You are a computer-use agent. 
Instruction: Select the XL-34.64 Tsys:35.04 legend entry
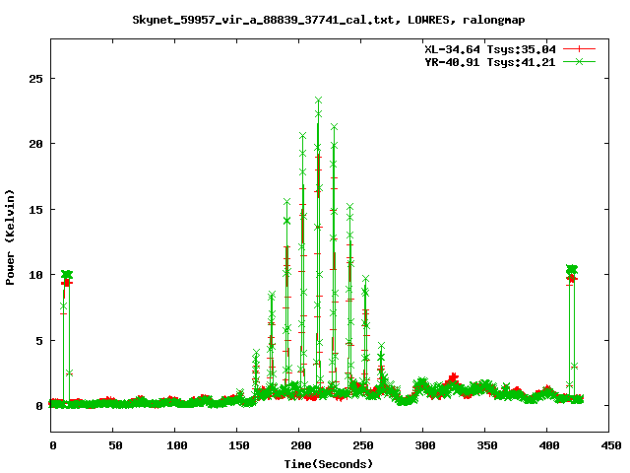click(x=490, y=49)
